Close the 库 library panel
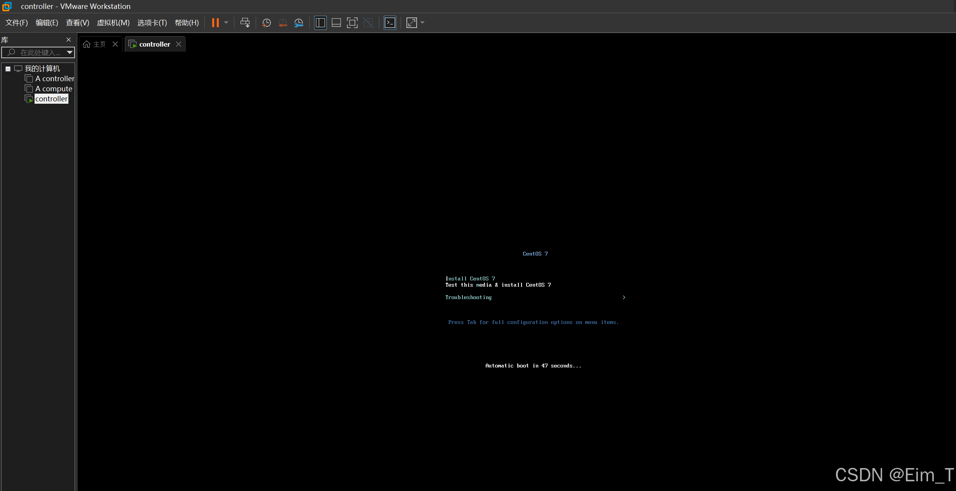 pos(69,40)
